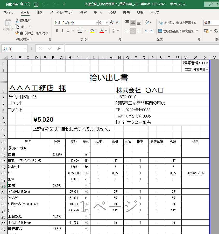Apply the red font color A

pos(102,31)
